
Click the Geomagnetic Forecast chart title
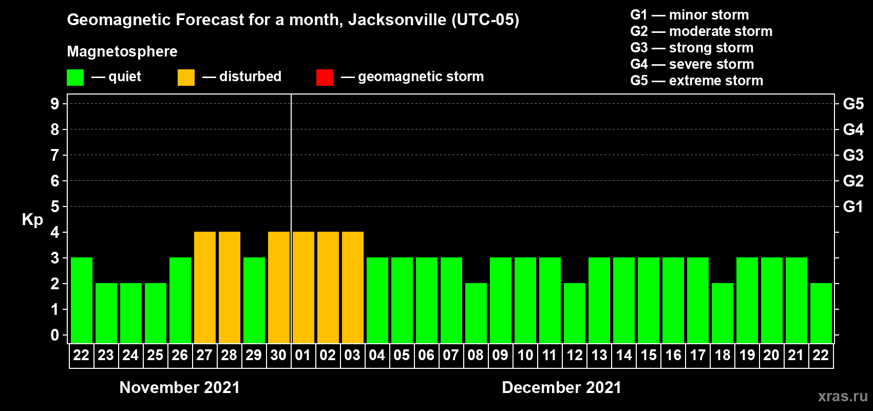[293, 20]
